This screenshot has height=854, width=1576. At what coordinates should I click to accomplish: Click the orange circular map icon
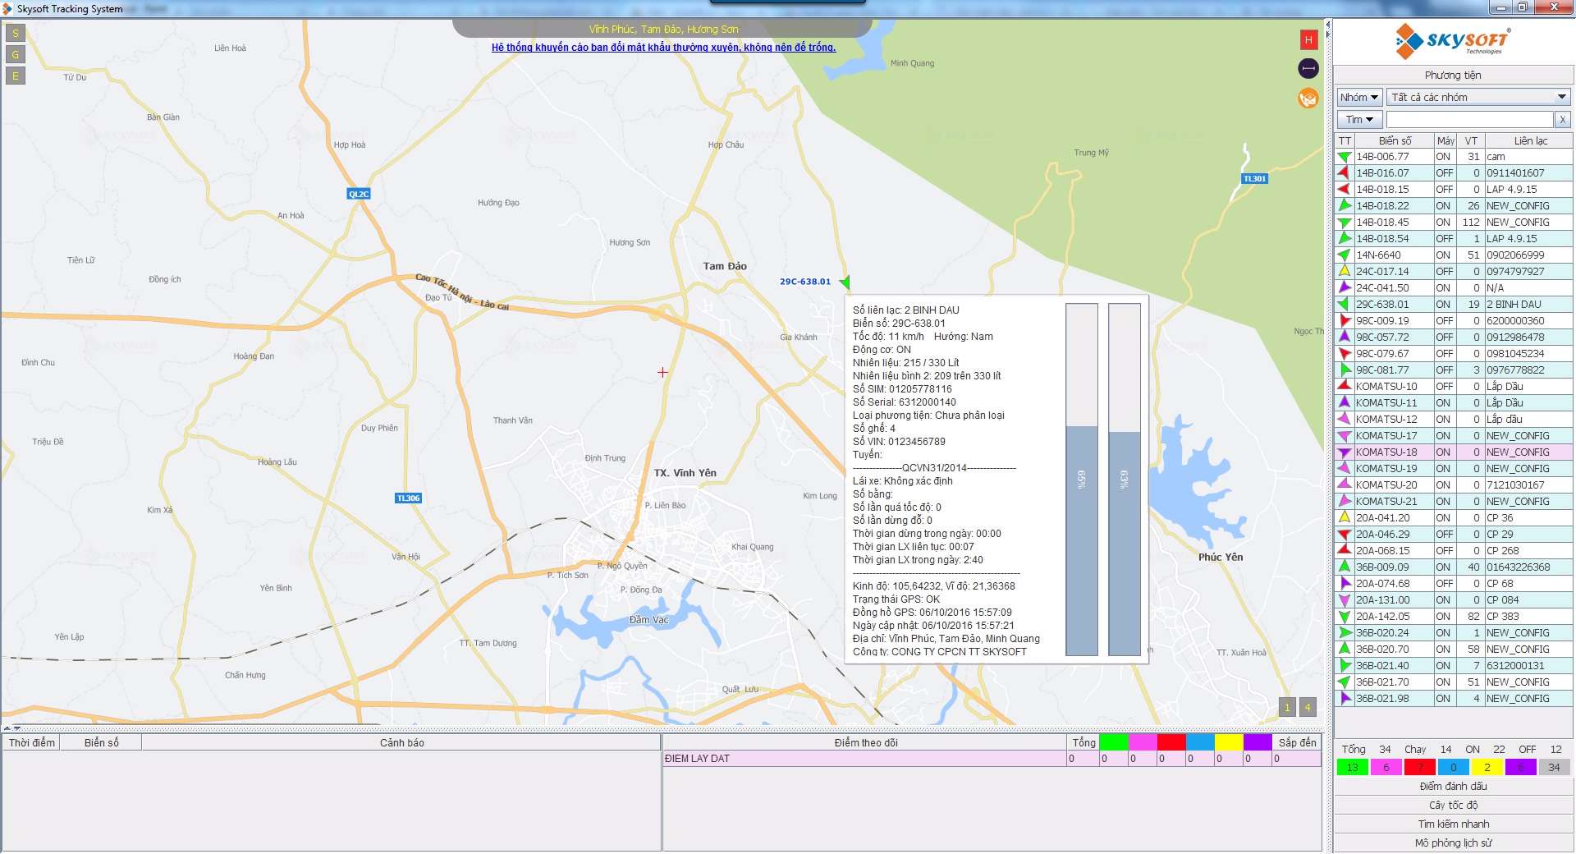click(x=1308, y=99)
